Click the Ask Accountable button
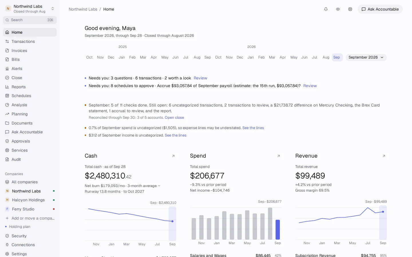Image resolution: width=412 pixels, height=257 pixels. tap(380, 9)
